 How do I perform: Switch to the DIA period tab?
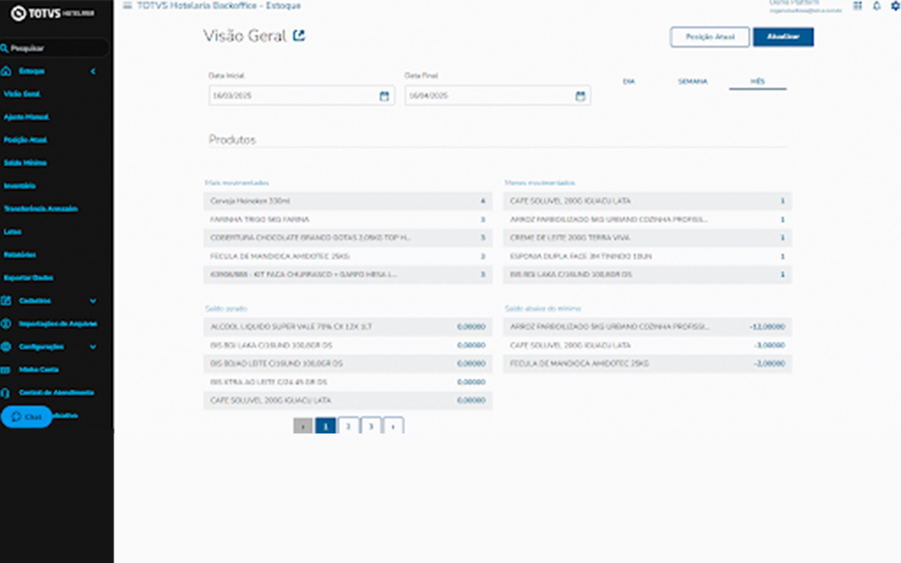(x=628, y=81)
